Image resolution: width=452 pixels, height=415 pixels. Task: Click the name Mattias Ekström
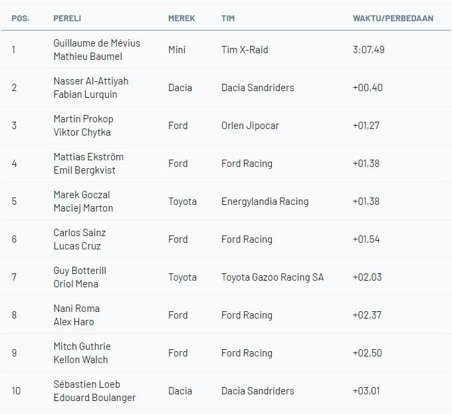88,157
